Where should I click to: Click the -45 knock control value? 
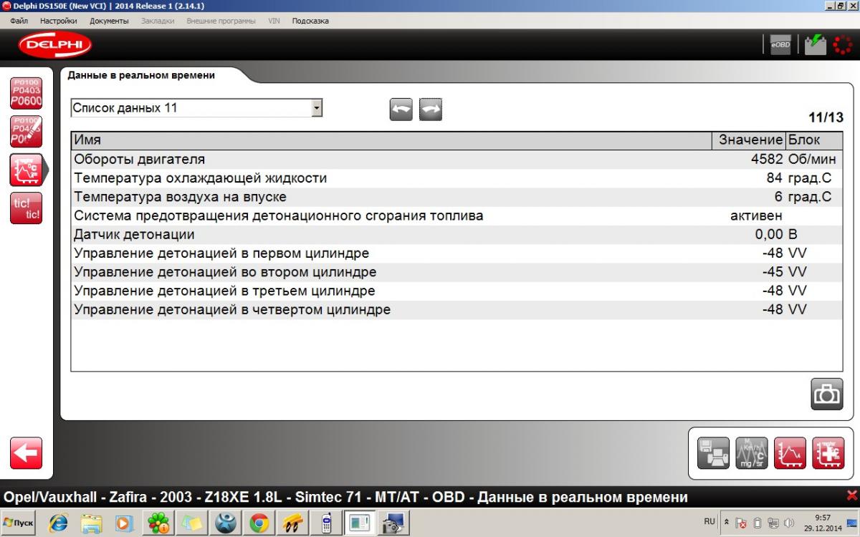click(x=773, y=272)
